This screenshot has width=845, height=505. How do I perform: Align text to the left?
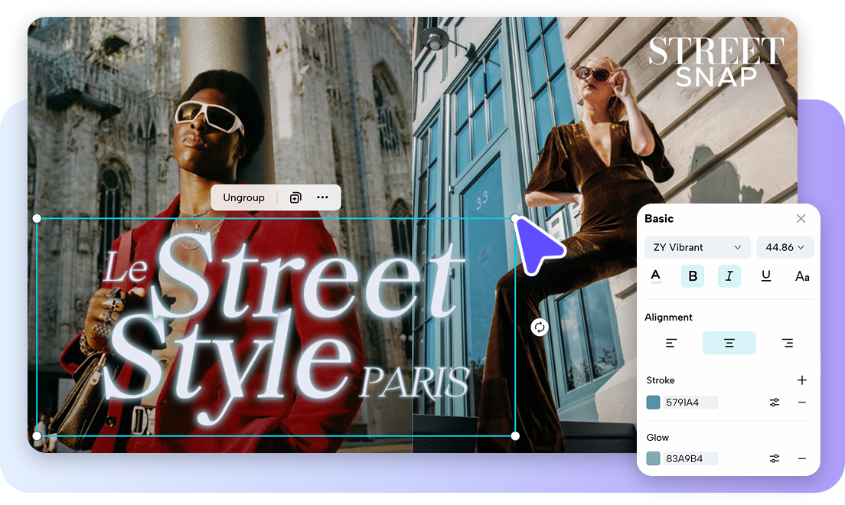[671, 343]
